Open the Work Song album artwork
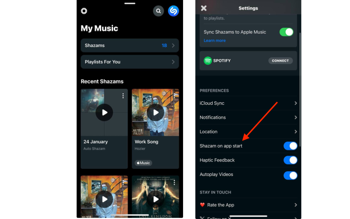This screenshot has height=219, width=350. click(155, 112)
